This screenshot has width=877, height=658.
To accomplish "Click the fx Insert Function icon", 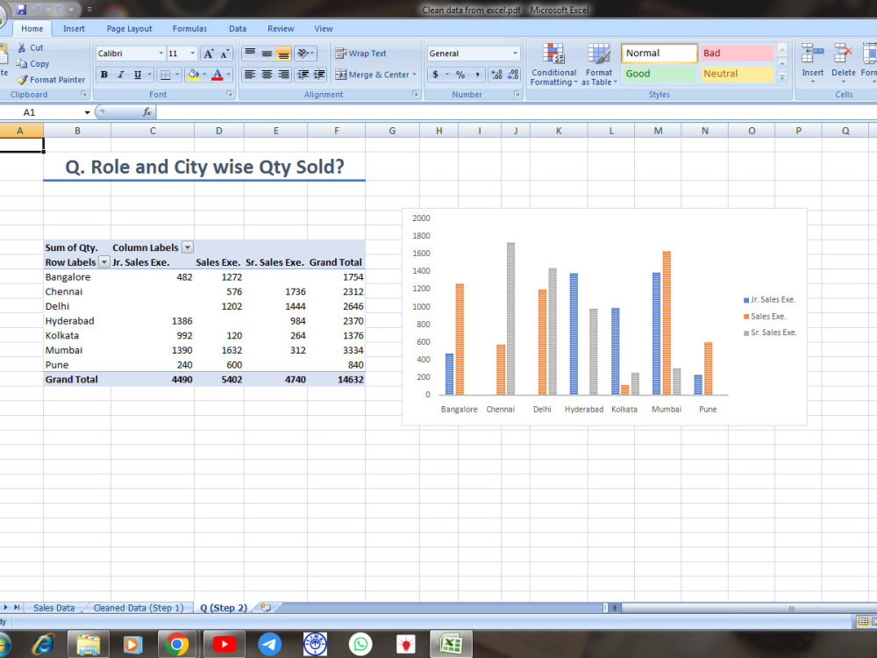I will click(x=147, y=112).
